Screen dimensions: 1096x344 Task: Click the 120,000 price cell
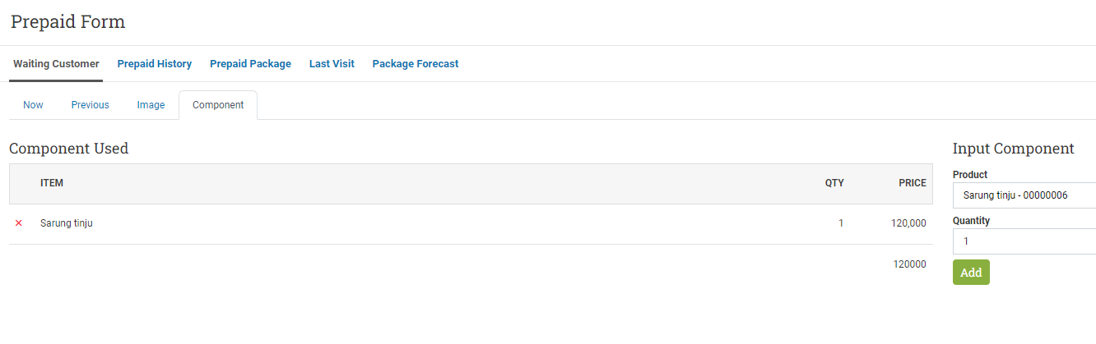point(908,223)
